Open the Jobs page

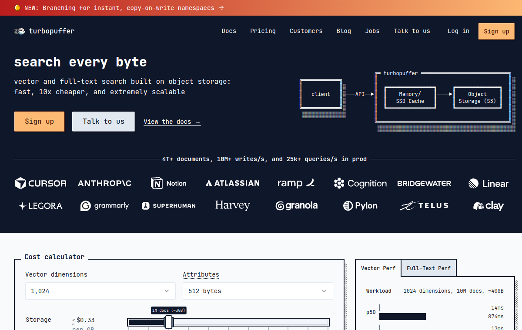[x=372, y=31]
